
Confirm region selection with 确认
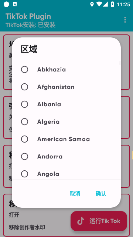(101, 194)
